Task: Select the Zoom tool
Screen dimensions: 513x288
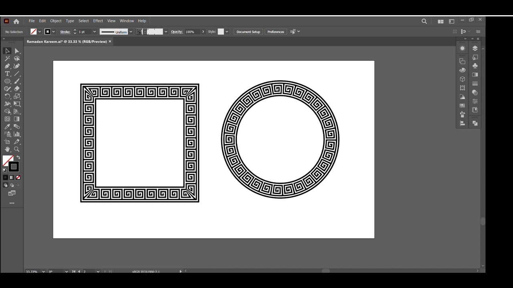Action: 17,150
